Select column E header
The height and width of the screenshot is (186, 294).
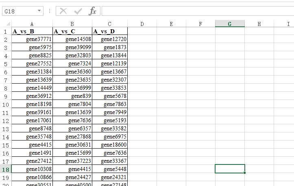point(171,24)
